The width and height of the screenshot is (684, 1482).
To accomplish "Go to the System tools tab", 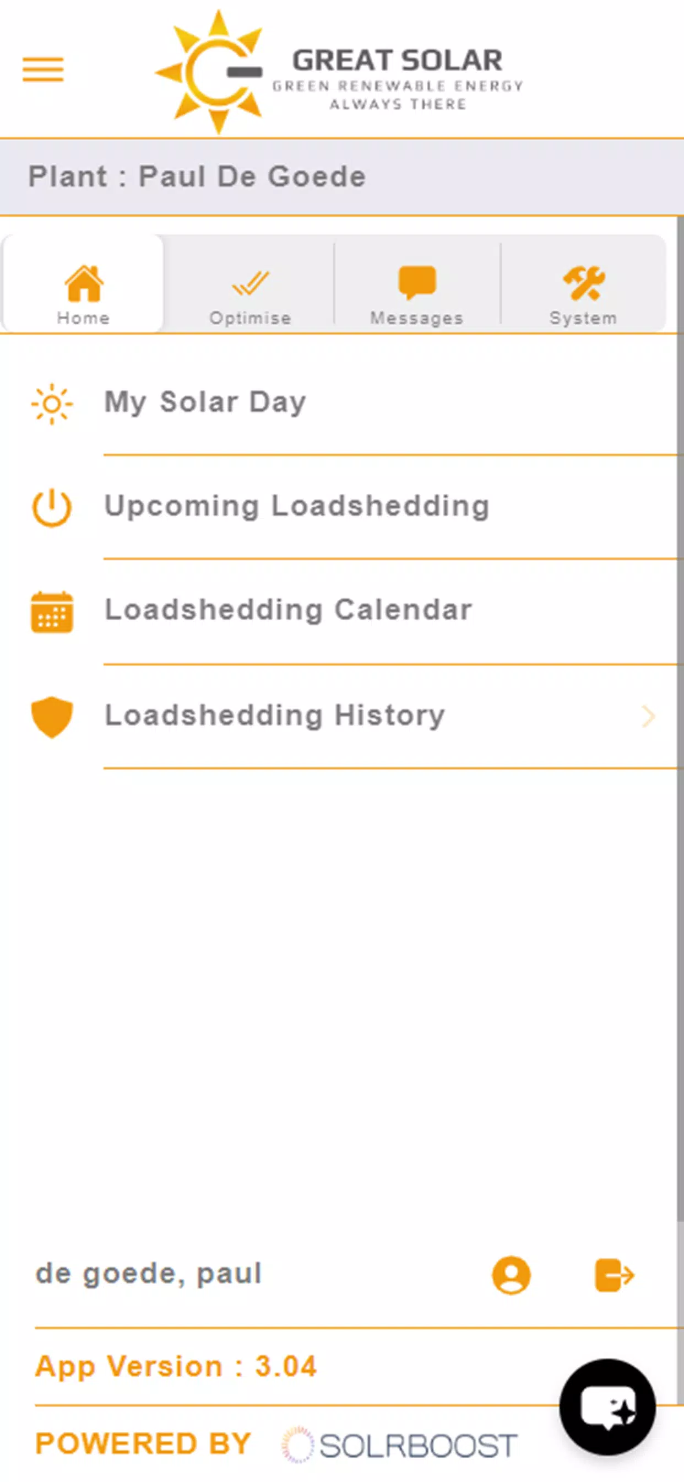I will (583, 294).
